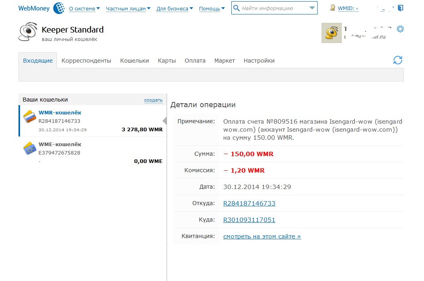Click the 'Детали операции' heading

(203, 105)
